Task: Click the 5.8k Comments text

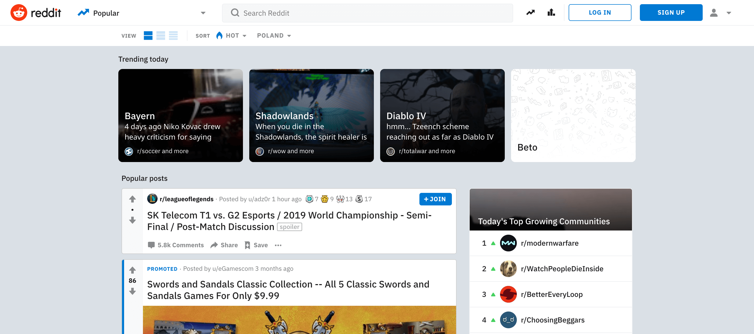Action: (x=181, y=245)
